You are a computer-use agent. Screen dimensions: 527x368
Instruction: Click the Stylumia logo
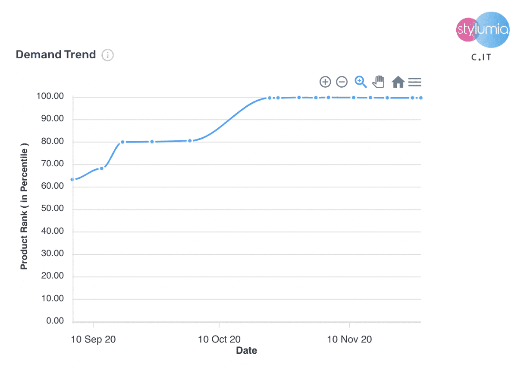coord(483,30)
